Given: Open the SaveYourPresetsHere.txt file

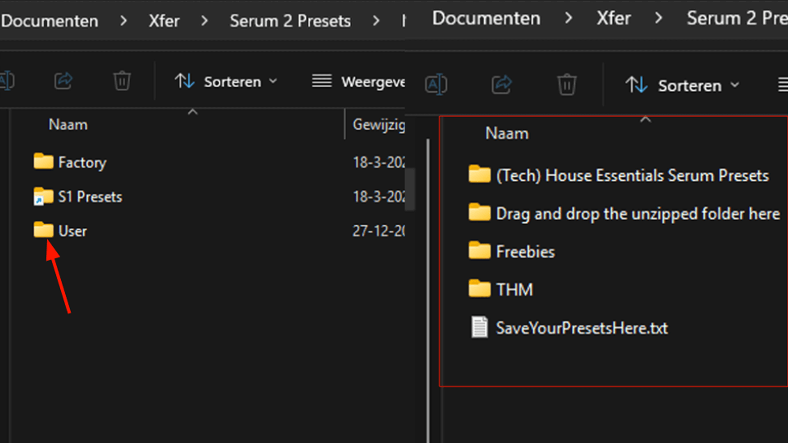Looking at the screenshot, I should click(x=582, y=328).
